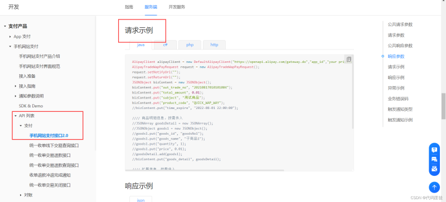Click the 开发 header title

tap(13, 7)
